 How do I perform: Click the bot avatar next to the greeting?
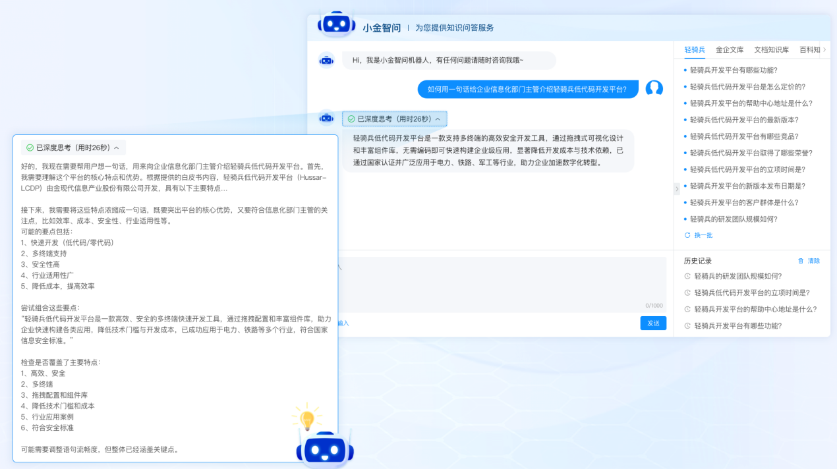pos(326,61)
